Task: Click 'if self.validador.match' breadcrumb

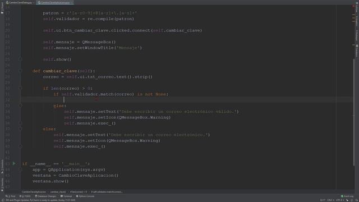Action: click(x=107, y=192)
